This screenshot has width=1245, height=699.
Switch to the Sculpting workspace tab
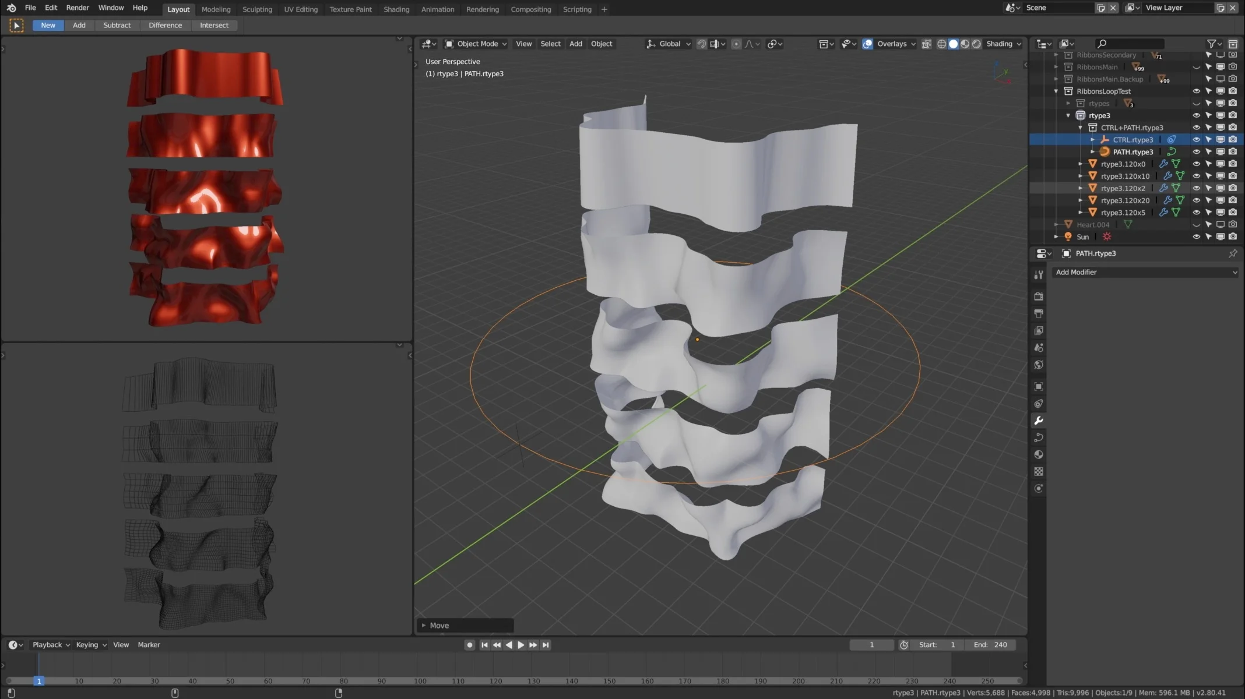pyautogui.click(x=257, y=9)
